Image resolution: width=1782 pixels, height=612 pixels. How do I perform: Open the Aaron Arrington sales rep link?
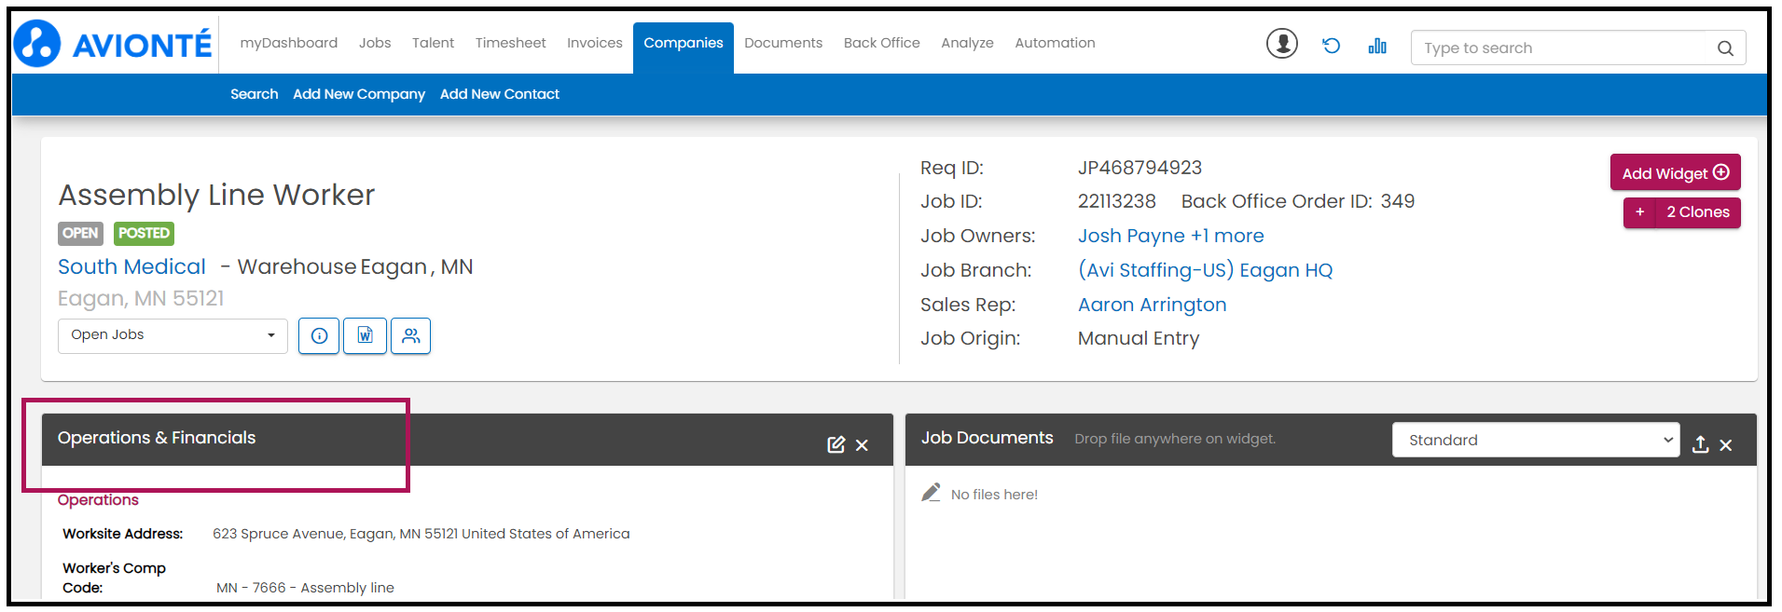coord(1152,305)
